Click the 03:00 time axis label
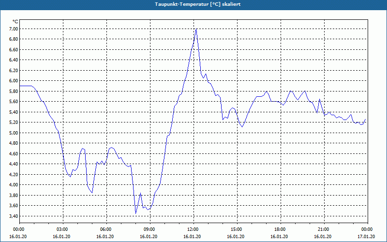The width and height of the screenshot is (387, 242). tap(63, 229)
